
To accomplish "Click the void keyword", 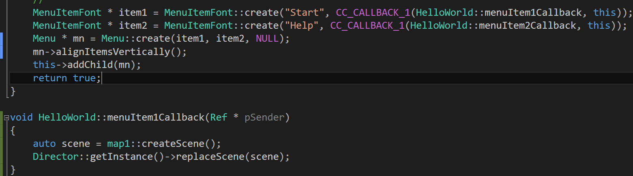I will pyautogui.click(x=21, y=117).
